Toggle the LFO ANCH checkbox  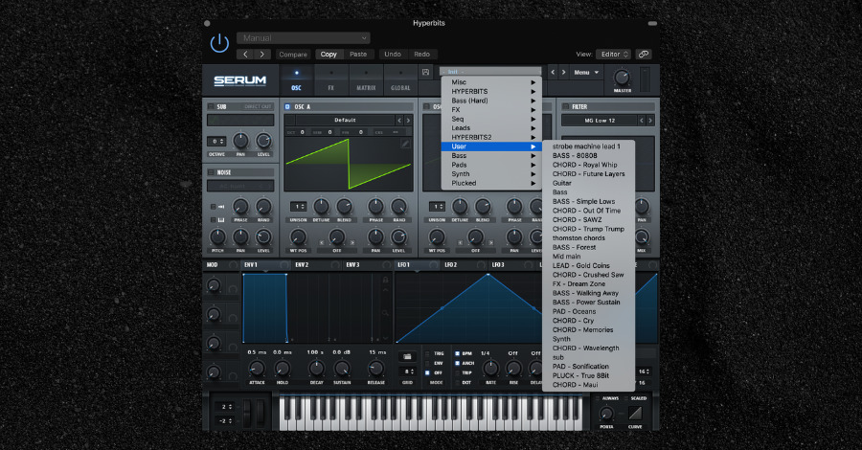458,363
